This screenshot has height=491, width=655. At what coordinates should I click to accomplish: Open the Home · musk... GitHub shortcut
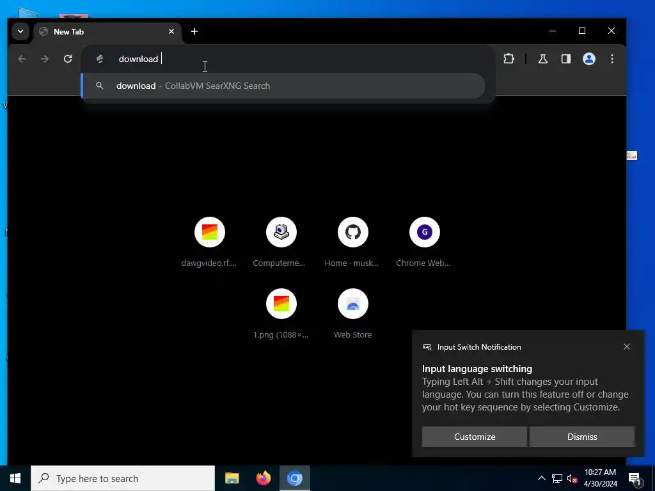tap(352, 242)
